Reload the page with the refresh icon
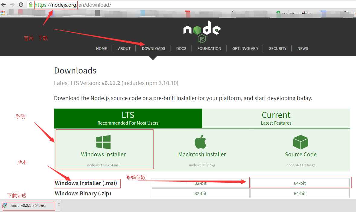This screenshot has width=356, height=212. point(21,5)
